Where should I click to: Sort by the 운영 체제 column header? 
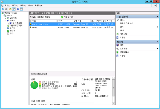click(82, 21)
